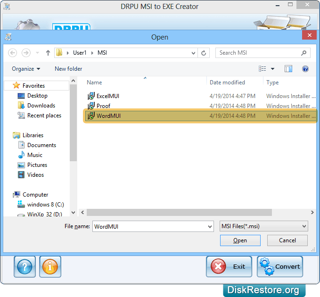Click the WordMUI installer file icon

tap(91, 115)
